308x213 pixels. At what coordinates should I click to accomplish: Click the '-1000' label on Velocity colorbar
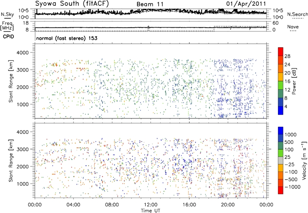click(x=293, y=187)
